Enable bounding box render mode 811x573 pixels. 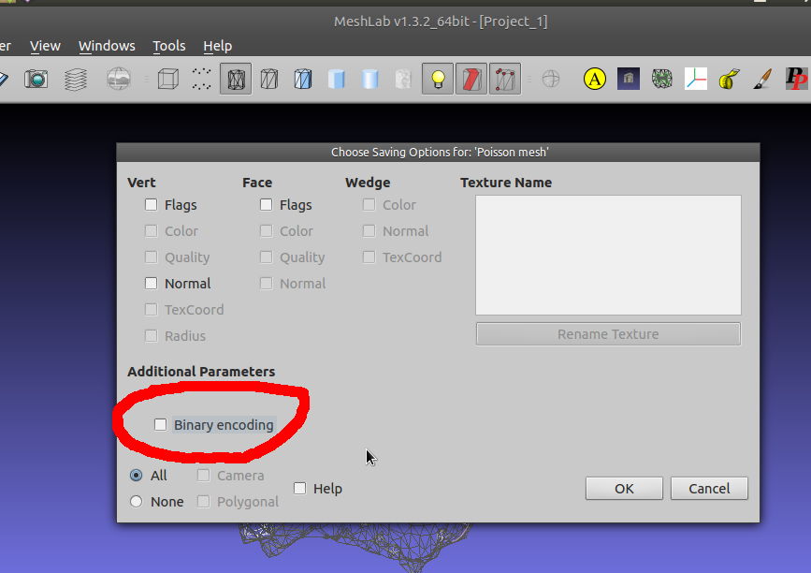tap(168, 80)
